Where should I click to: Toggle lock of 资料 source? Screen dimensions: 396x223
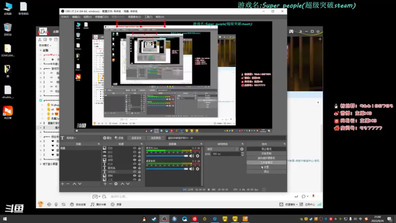tap(140, 176)
